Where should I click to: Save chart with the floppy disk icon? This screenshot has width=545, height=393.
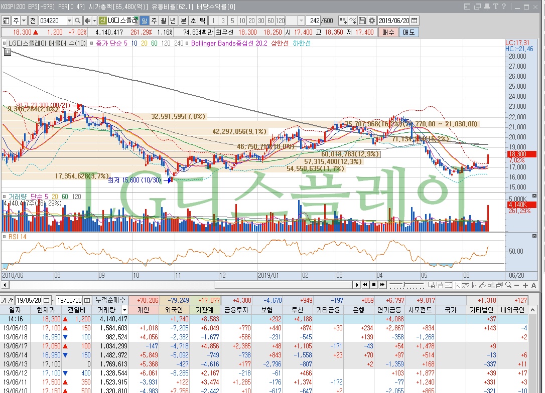(362, 21)
